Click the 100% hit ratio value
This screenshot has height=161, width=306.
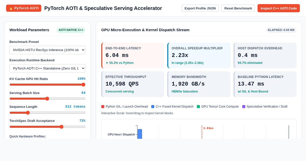coord(81,79)
